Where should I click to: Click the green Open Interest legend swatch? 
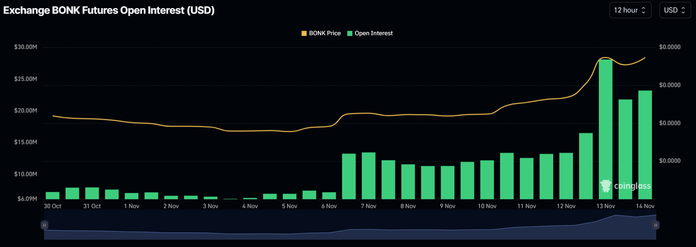pos(350,33)
